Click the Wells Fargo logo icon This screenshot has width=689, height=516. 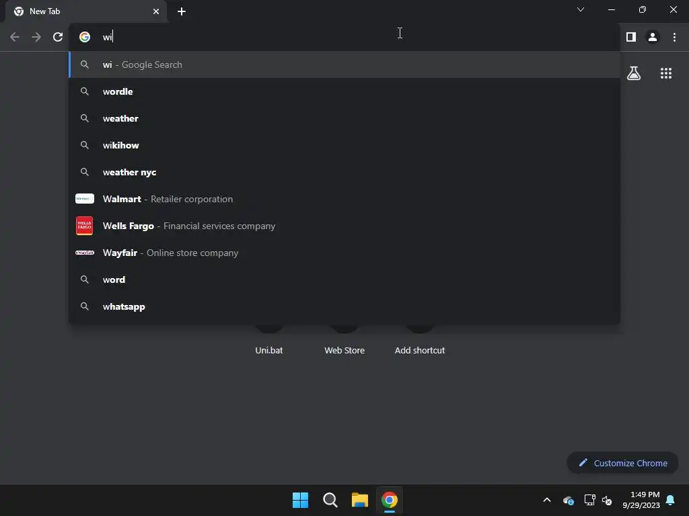coord(84,226)
